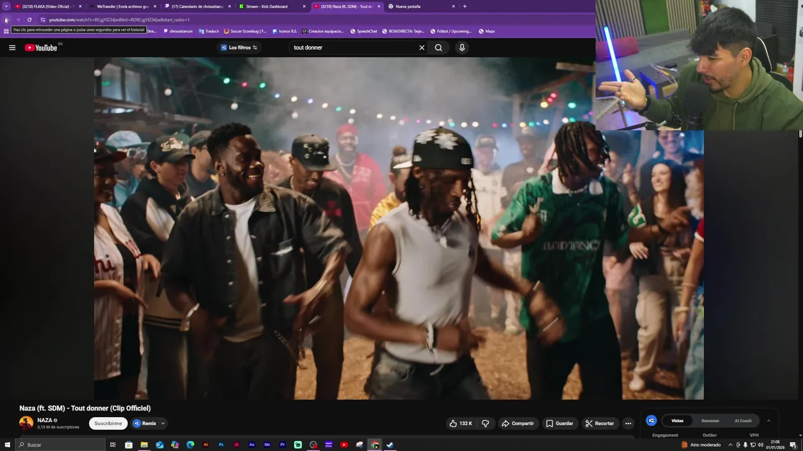Run search with magnifier button
This screenshot has width=803, height=451.
pyautogui.click(x=439, y=48)
